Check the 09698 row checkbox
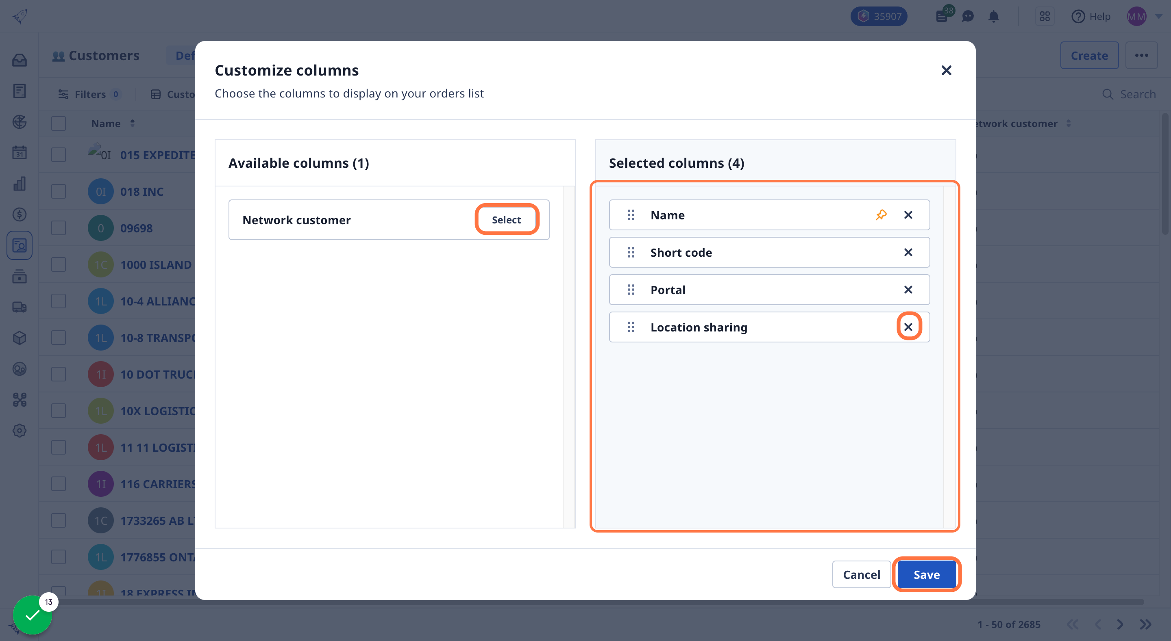Image resolution: width=1171 pixels, height=641 pixels. [x=58, y=228]
